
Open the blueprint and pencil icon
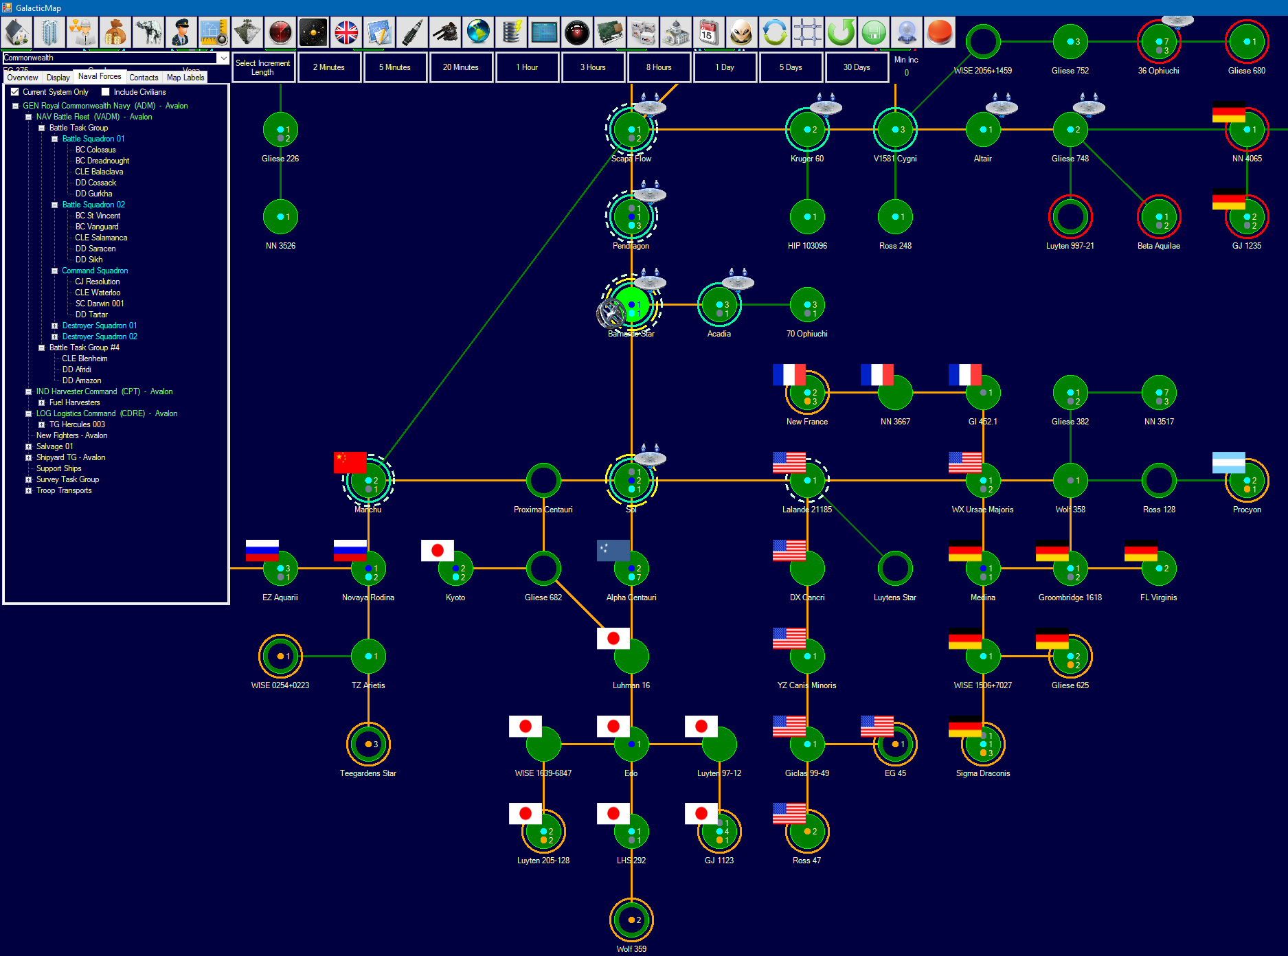click(x=379, y=32)
